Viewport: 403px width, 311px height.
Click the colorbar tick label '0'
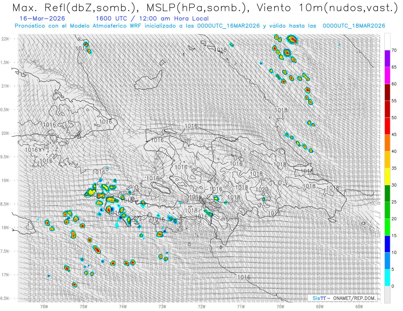point(393,286)
